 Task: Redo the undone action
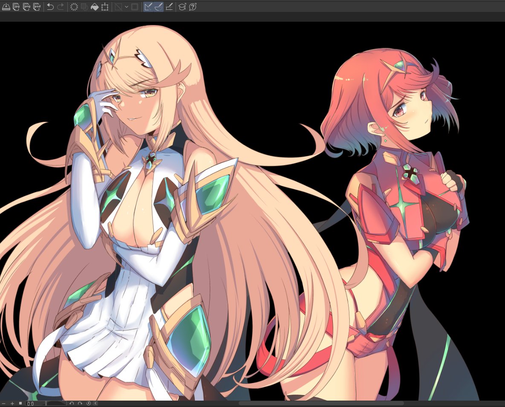point(60,7)
